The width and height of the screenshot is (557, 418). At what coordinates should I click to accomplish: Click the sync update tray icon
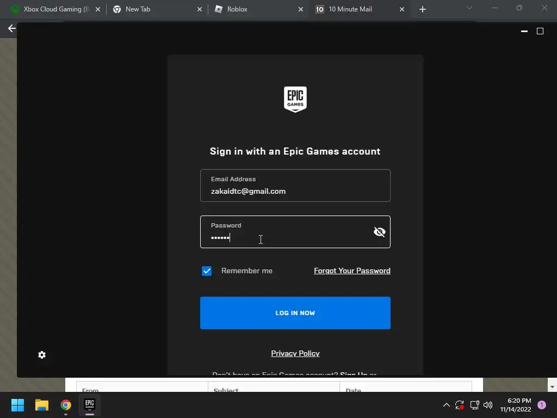pyautogui.click(x=460, y=405)
